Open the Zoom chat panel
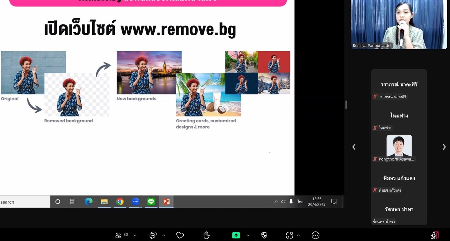 coord(153,235)
